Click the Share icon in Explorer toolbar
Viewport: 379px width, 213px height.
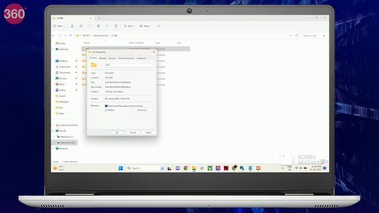pos(107,26)
